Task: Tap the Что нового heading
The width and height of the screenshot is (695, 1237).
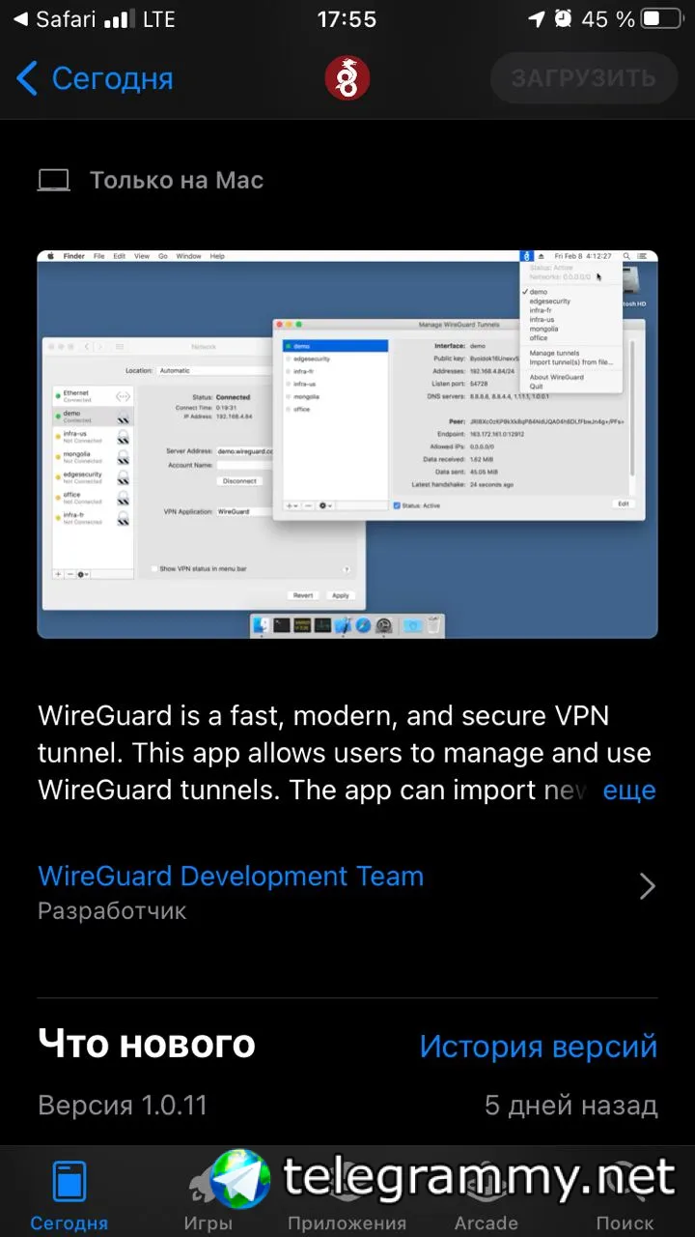Action: pyautogui.click(x=147, y=1044)
